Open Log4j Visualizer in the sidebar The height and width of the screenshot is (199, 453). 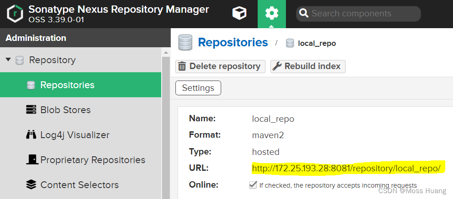[x=81, y=134]
